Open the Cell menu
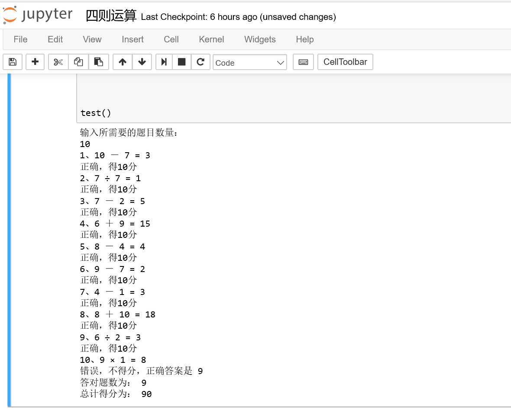Image resolution: width=511 pixels, height=410 pixels. point(171,39)
